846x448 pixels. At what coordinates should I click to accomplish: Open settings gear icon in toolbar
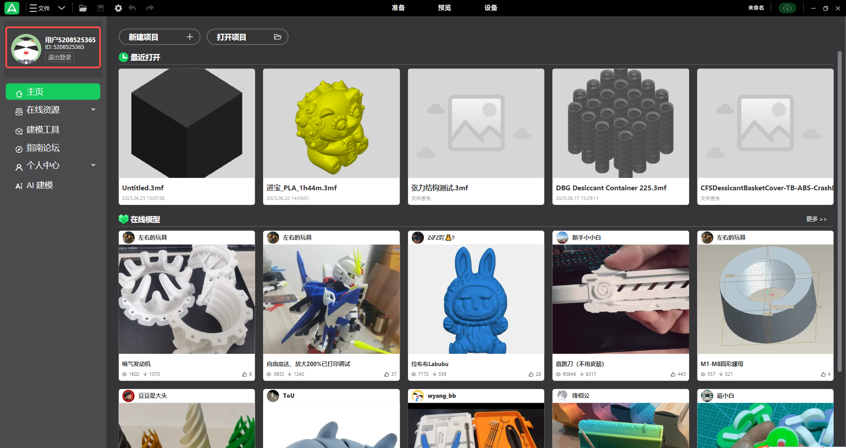pyautogui.click(x=118, y=8)
